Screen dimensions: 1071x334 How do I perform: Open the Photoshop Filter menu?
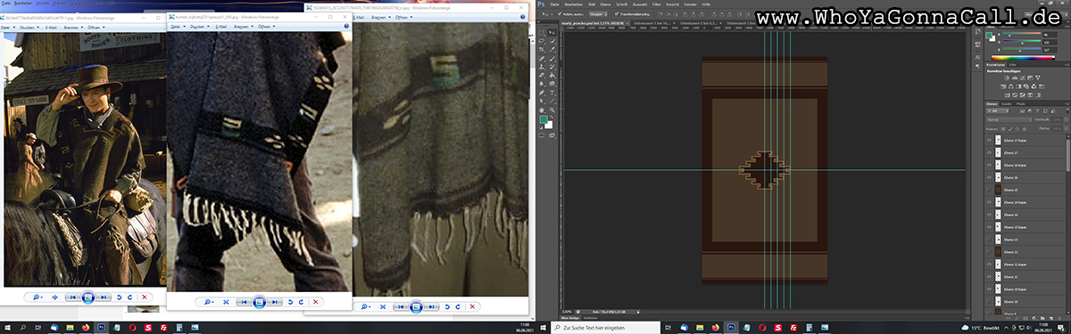point(657,4)
